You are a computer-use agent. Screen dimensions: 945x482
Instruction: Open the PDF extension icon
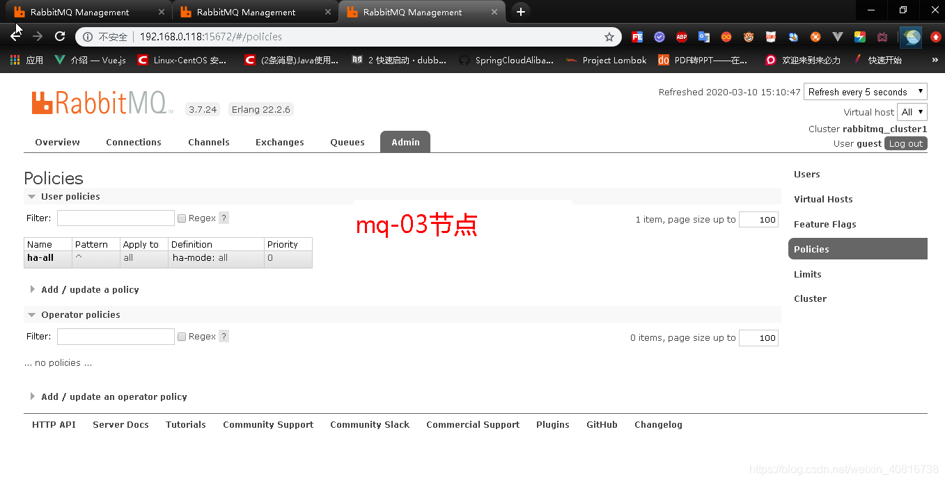[x=771, y=37]
